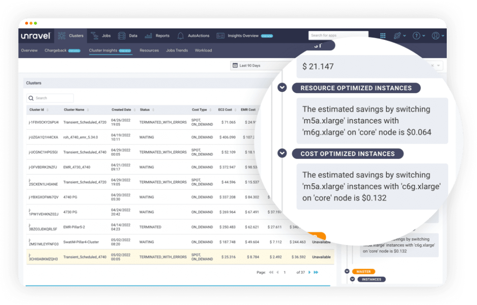Open the help question-mark menu
477x305 pixels.
[416, 36]
